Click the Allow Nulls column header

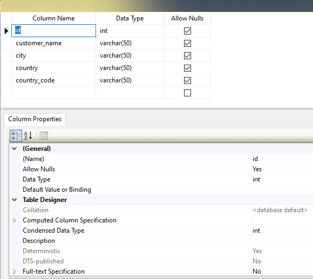pyautogui.click(x=187, y=18)
